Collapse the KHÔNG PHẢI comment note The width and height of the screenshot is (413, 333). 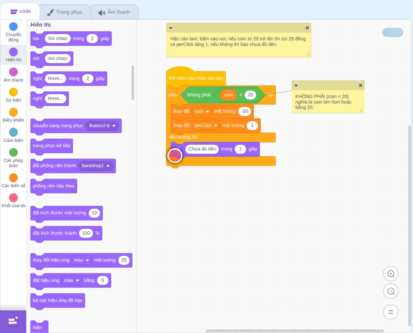(296, 86)
